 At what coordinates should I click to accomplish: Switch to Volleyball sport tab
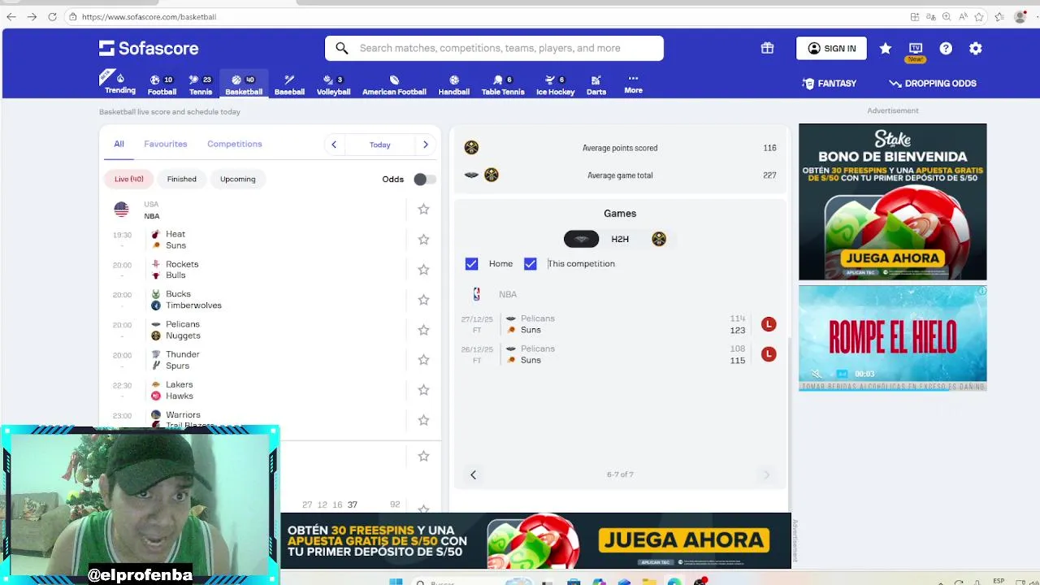click(x=333, y=84)
